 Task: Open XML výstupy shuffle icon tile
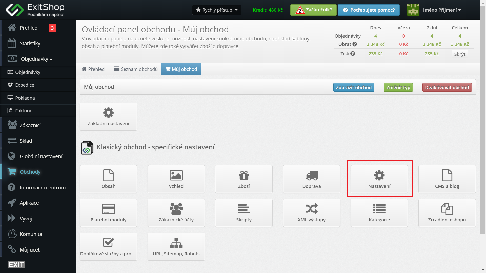pyautogui.click(x=311, y=213)
